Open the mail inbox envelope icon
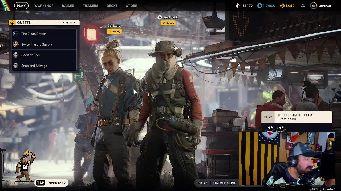 click(303, 6)
